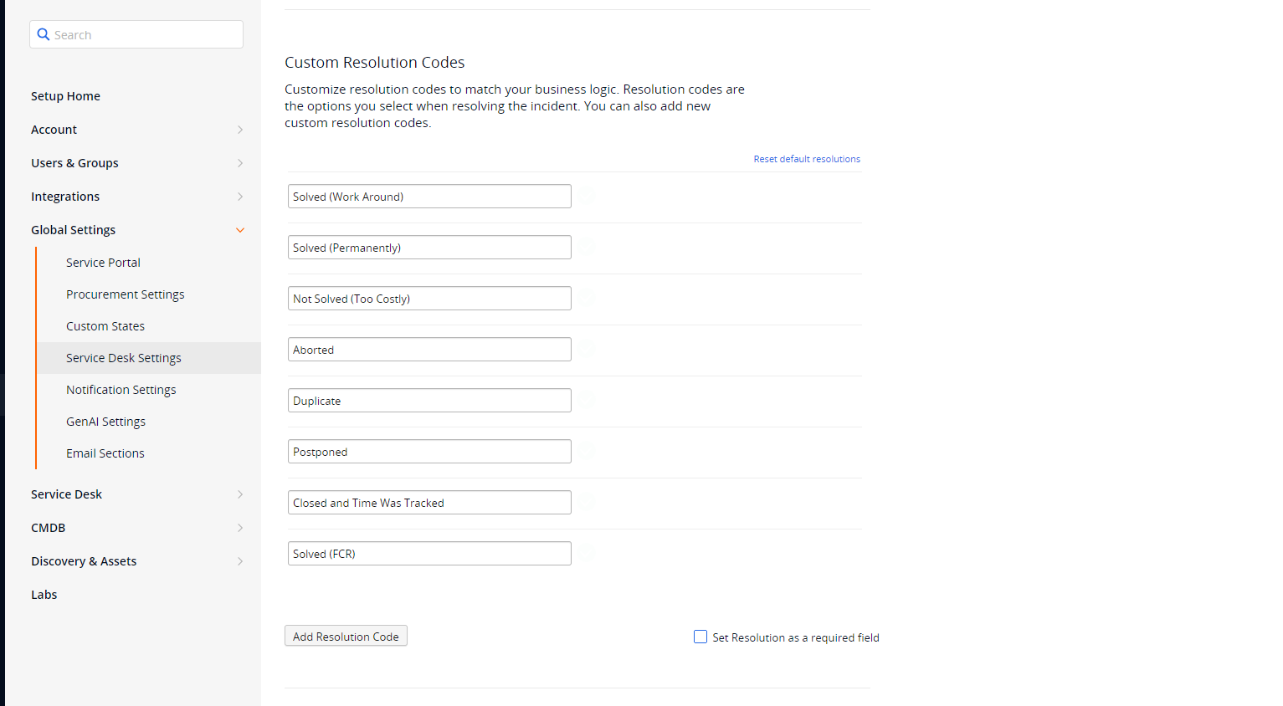Open the Custom States page

point(105,326)
